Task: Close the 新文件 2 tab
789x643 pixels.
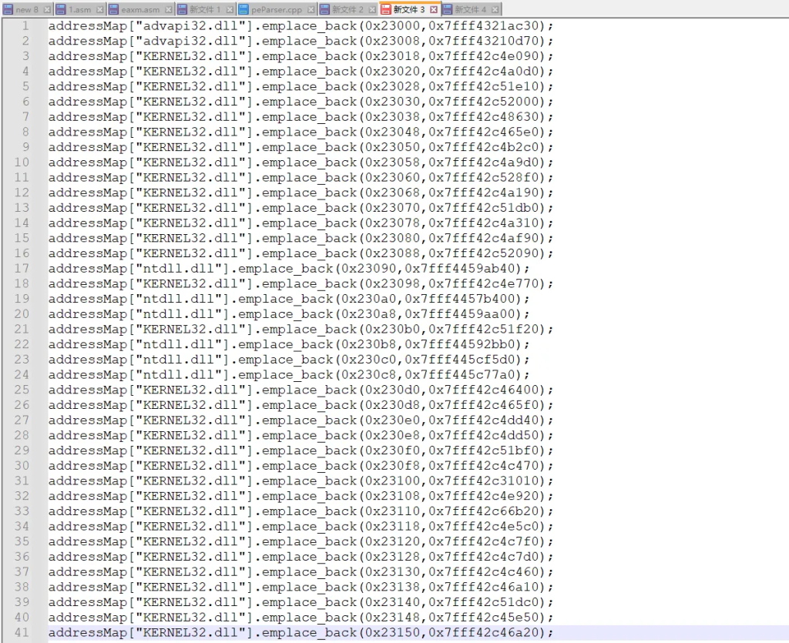Action: click(371, 9)
